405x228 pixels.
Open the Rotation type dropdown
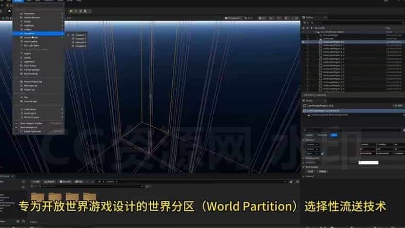(x=312, y=149)
